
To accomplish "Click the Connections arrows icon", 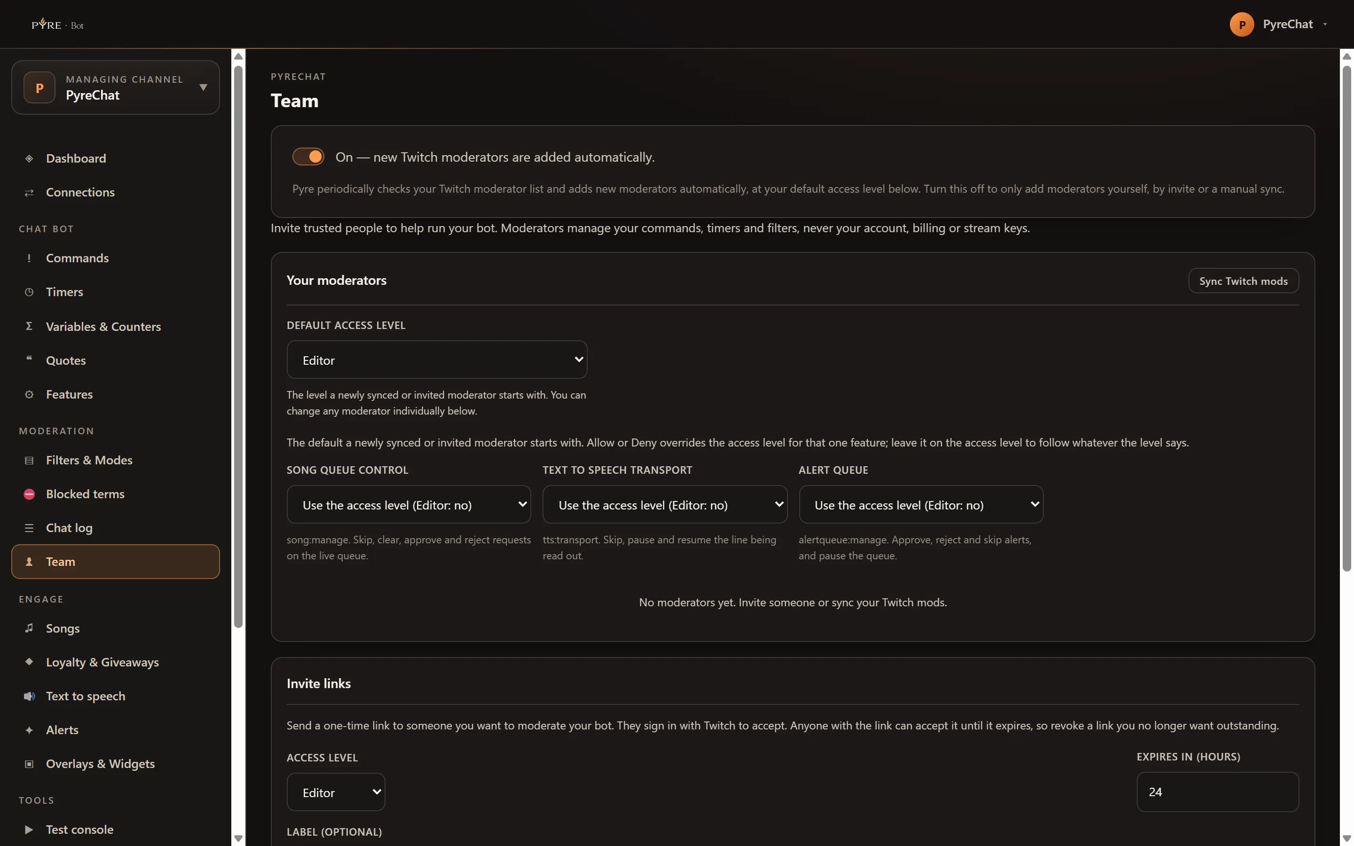I will 29,193.
